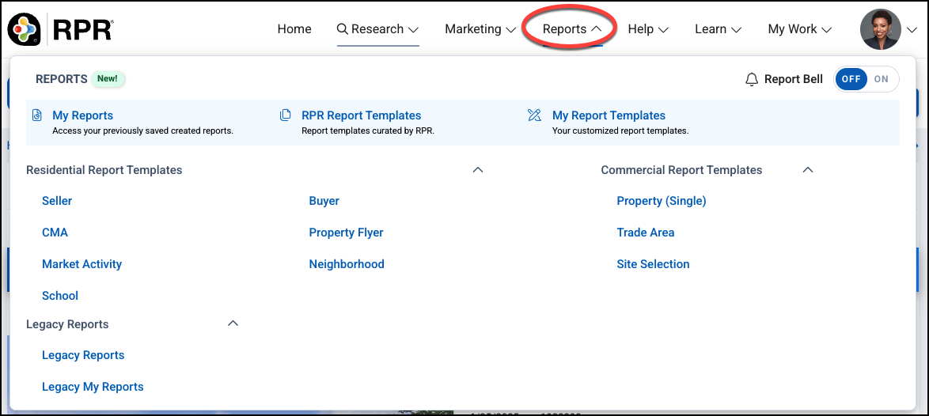Click 'Access your previously saved created reports.' text
Viewport: 929px width, 416px height.
[142, 130]
